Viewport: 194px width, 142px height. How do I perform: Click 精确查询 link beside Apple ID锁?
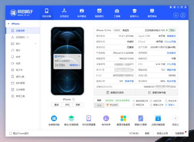tap(171, 36)
